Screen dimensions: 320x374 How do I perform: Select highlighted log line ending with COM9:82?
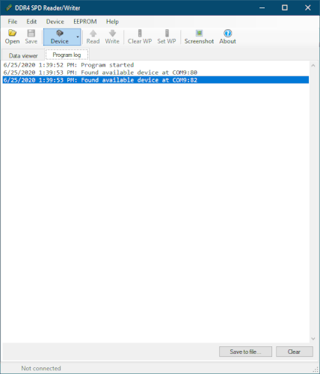point(156,80)
